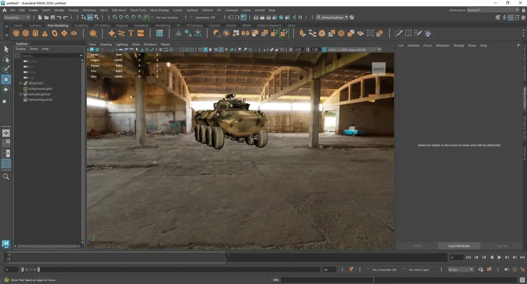Screen dimensions: 527x284
Task: Create a platonic solid from shelf
Action: [93, 33]
